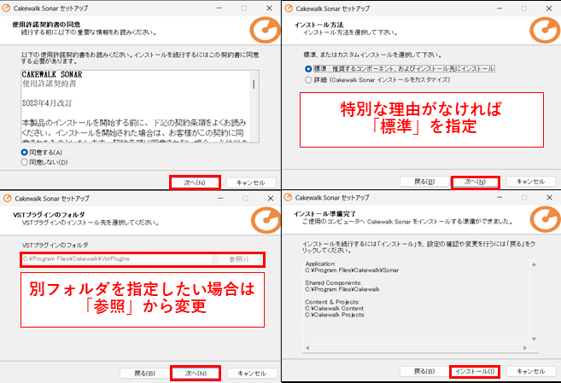Screen dimensions: 561x383
Task: Click 次へ(N) in the 使用許諾契約書の同意 window
Action: pos(195,183)
